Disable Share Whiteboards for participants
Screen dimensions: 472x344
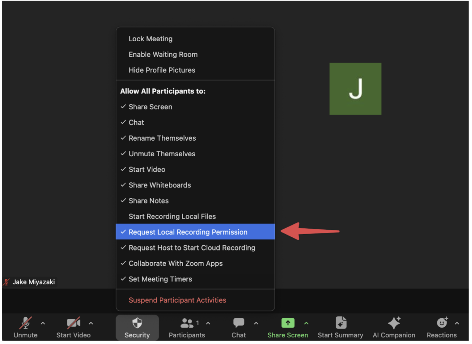click(160, 185)
